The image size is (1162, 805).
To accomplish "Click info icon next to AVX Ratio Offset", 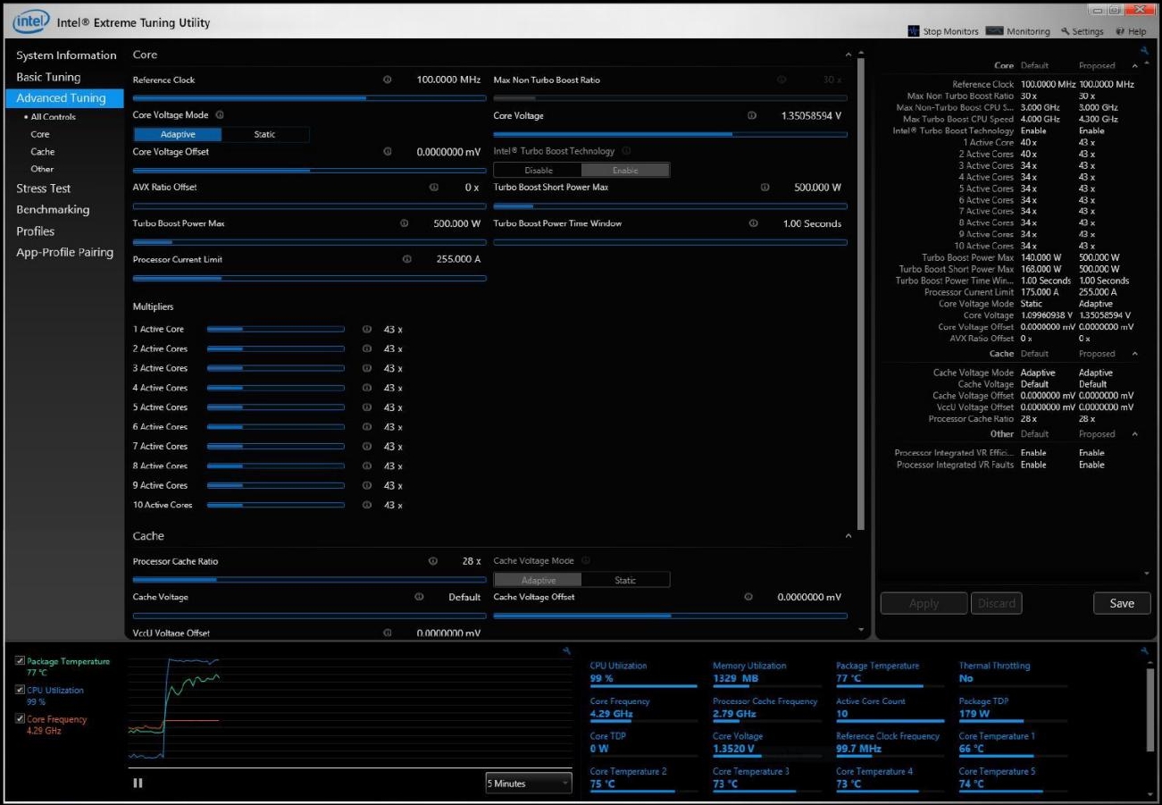I will click(x=434, y=188).
